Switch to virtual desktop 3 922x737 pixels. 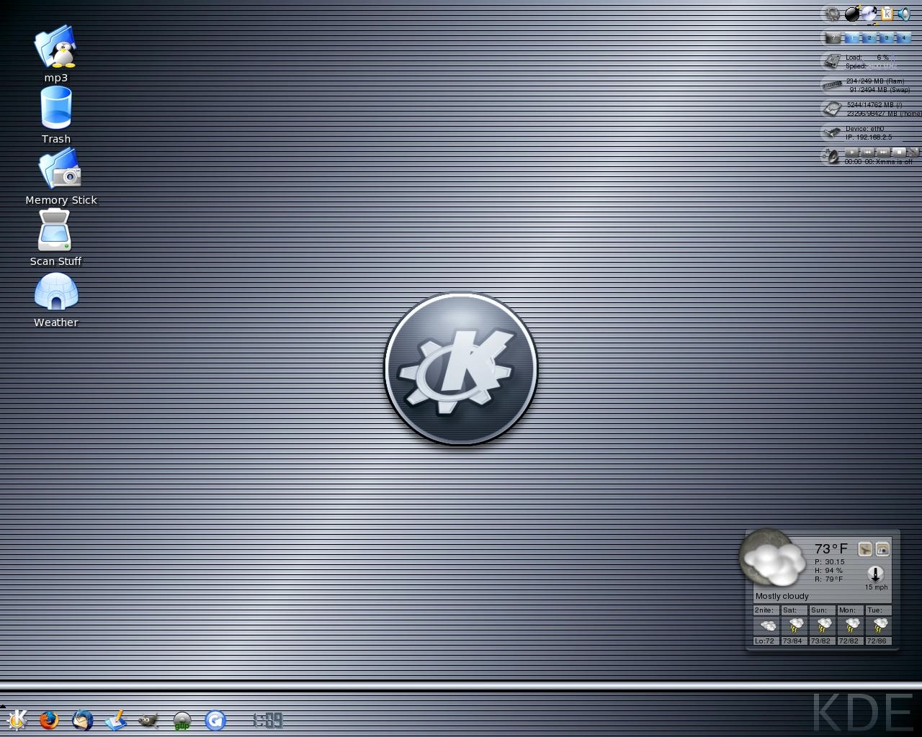887,37
